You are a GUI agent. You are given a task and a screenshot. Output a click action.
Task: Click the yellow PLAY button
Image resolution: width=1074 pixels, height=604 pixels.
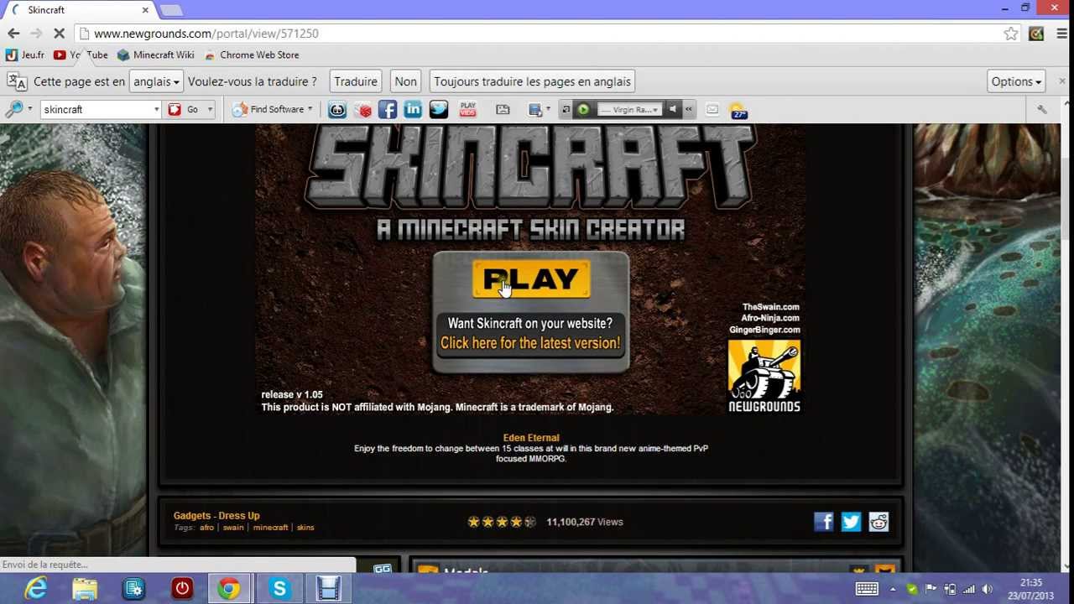531,279
